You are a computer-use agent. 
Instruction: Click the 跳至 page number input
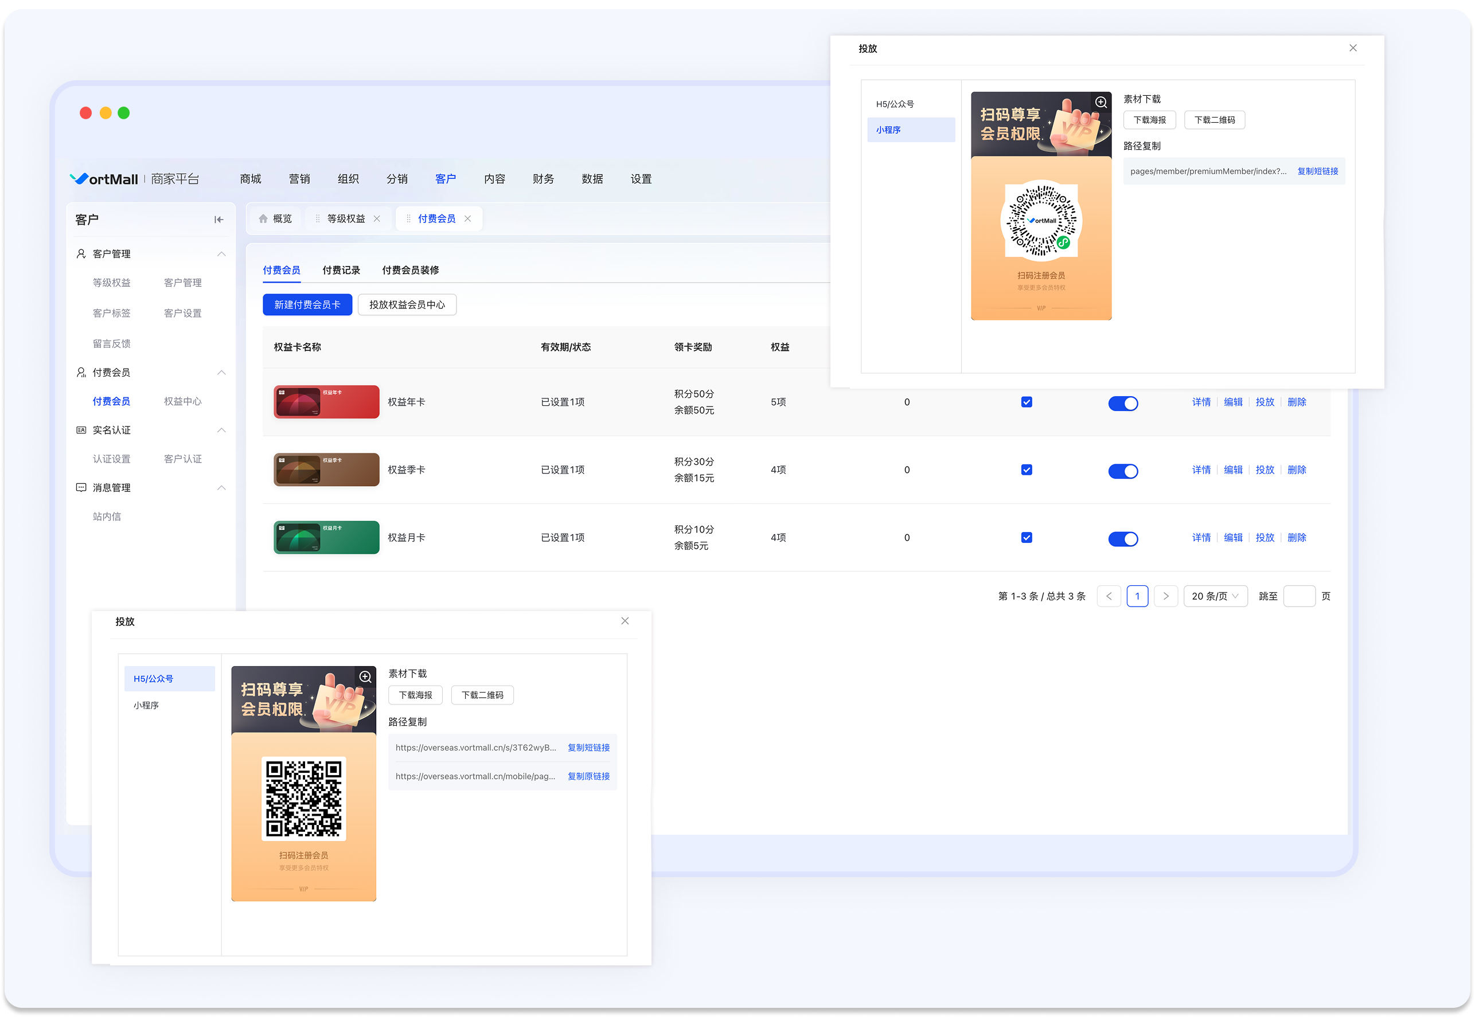click(1299, 596)
